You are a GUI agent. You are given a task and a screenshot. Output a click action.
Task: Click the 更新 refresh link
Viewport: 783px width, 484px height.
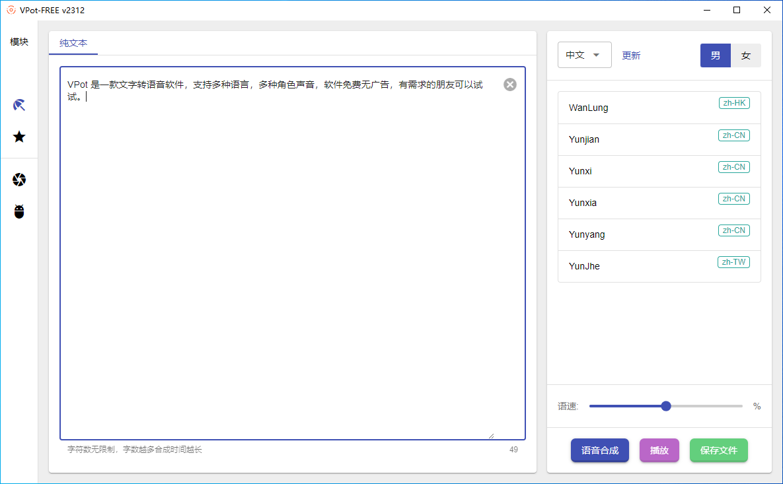click(630, 55)
